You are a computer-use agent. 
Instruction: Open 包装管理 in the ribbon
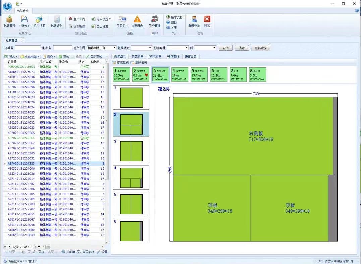9,21
